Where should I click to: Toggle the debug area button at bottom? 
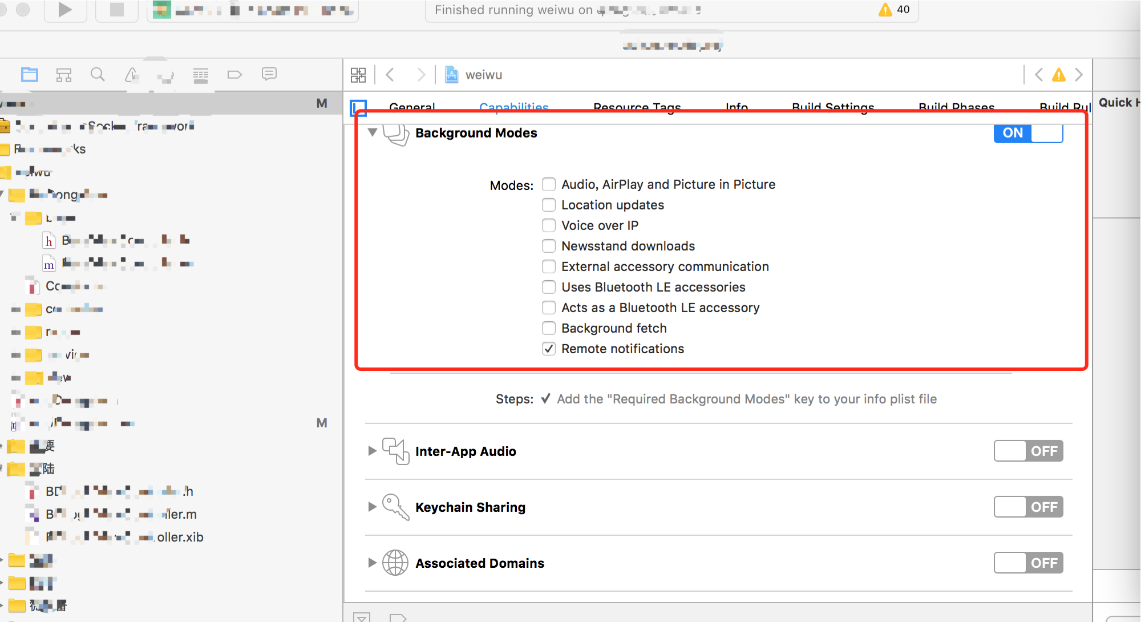(x=361, y=617)
